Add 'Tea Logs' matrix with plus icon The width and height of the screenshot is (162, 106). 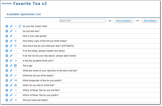click(x=7, y=66)
